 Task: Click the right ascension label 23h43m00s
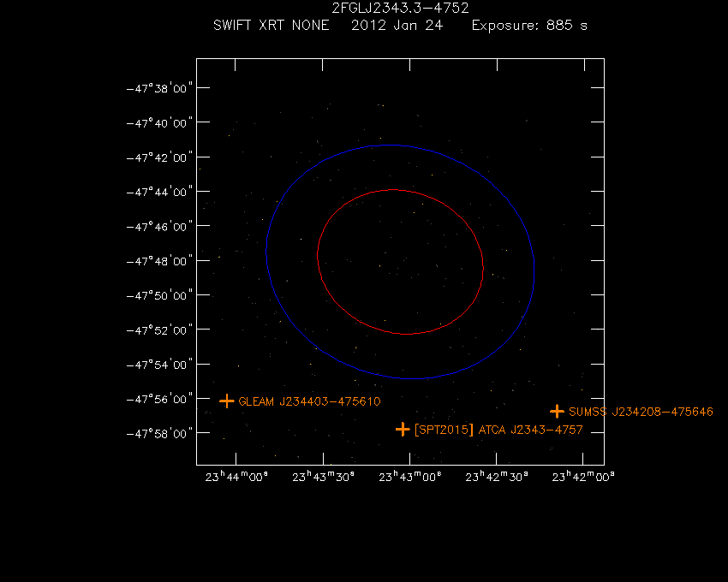point(410,477)
